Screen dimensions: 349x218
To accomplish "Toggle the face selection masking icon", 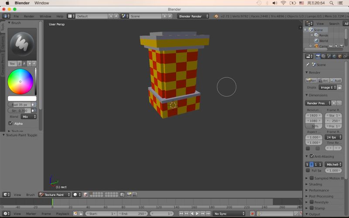I will [x=86, y=194].
